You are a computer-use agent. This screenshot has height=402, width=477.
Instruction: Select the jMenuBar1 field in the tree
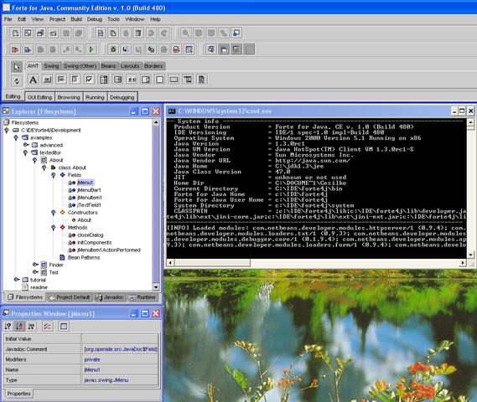coord(89,190)
